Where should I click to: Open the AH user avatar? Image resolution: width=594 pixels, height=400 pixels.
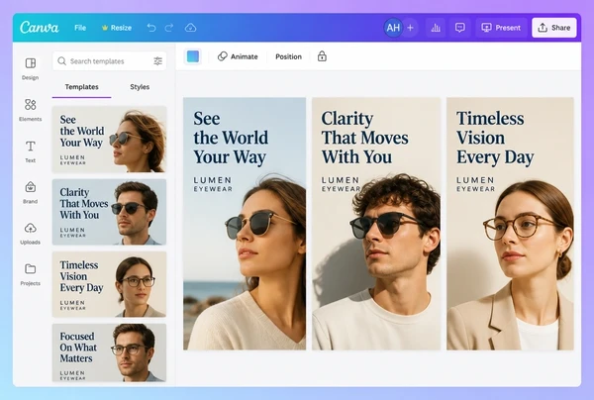tap(393, 28)
